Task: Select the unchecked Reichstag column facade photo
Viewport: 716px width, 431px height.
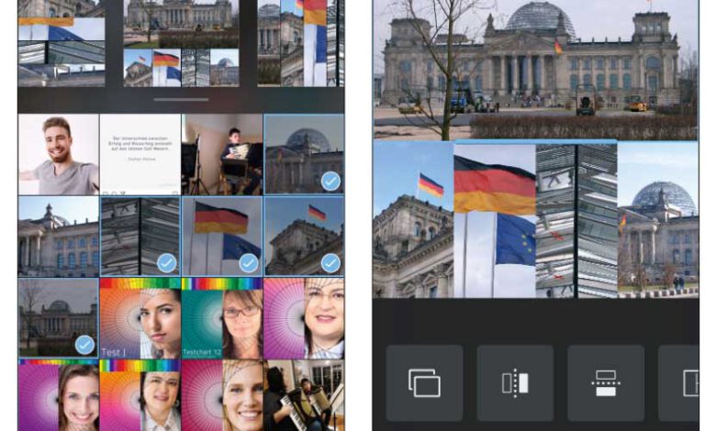Action: (x=59, y=237)
